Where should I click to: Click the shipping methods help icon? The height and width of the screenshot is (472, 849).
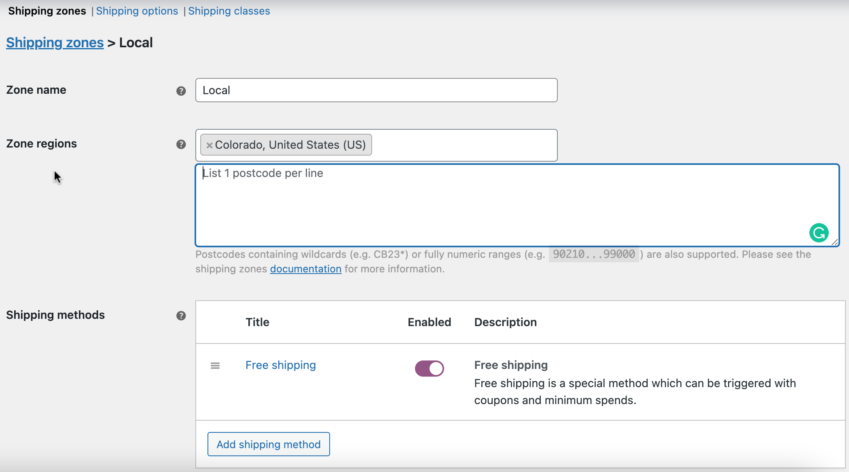pos(181,316)
